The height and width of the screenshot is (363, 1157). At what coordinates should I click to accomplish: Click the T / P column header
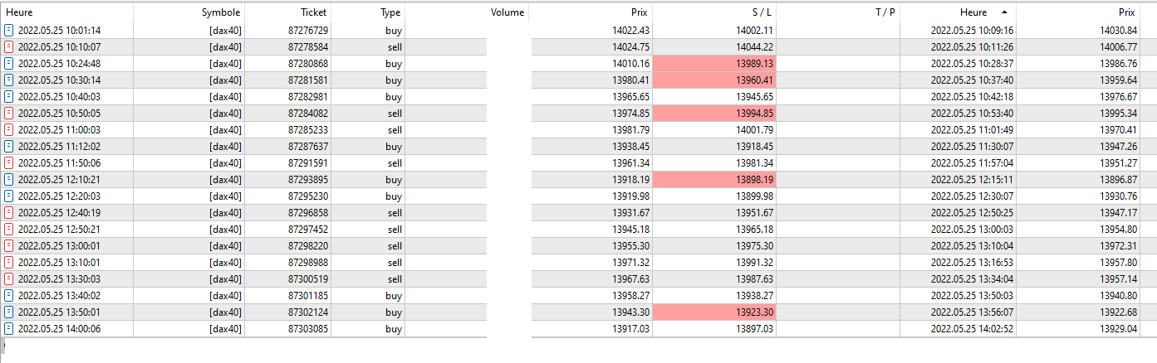click(885, 12)
